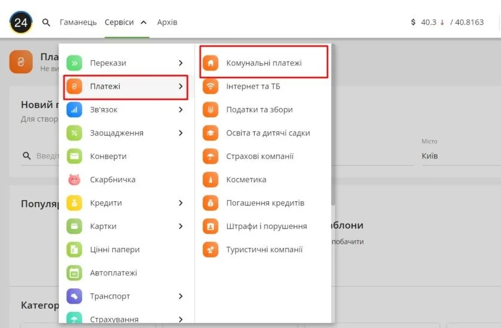
Task: Click the Автоплатежі calendar icon
Action: (74, 273)
